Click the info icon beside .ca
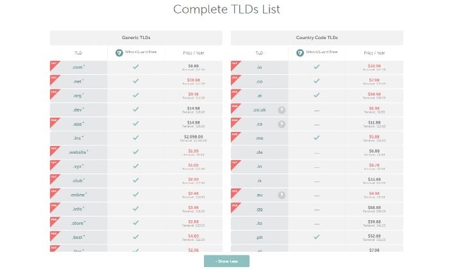The height and width of the screenshot is (269, 449). click(282, 124)
